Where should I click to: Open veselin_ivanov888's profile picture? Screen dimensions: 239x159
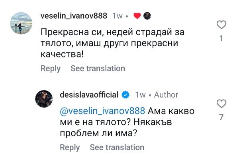[x=21, y=23]
